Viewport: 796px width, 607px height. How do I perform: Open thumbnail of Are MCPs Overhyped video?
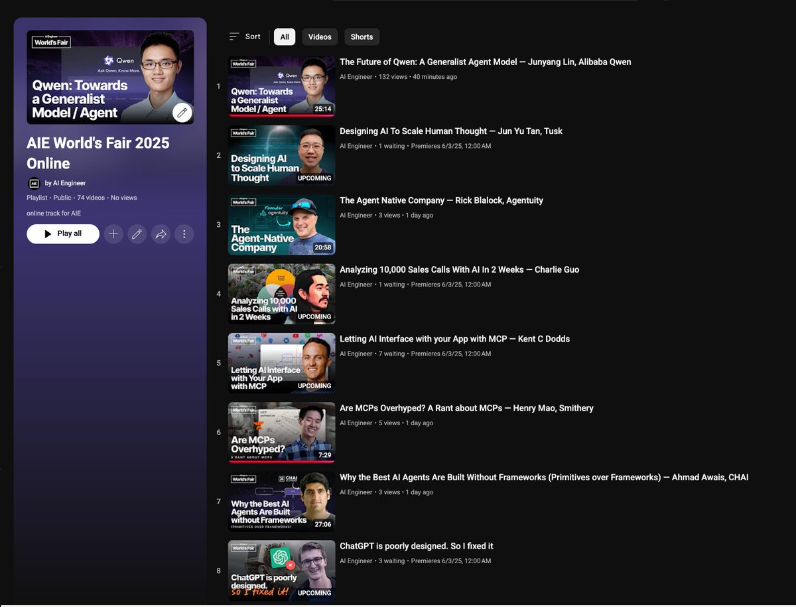pos(282,433)
